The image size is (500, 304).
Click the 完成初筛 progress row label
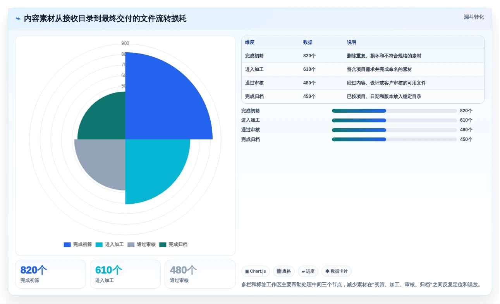251,111
